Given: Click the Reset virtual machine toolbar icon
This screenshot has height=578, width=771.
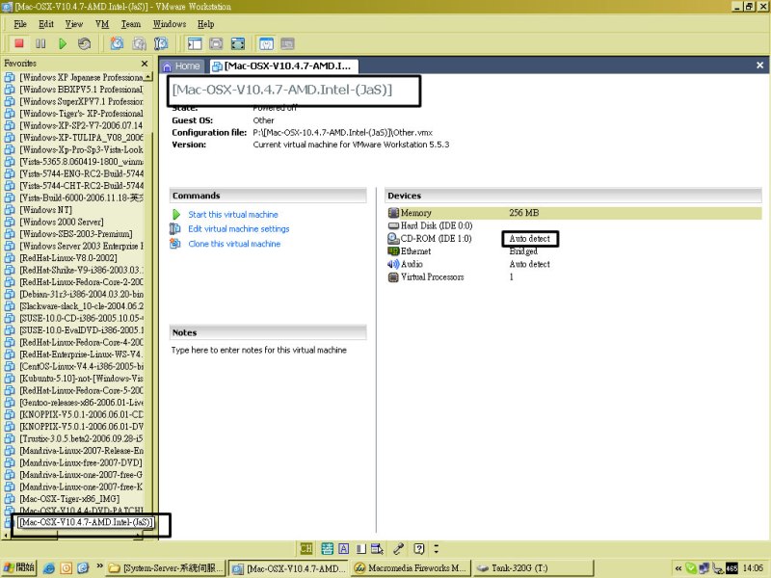Looking at the screenshot, I should (x=84, y=43).
